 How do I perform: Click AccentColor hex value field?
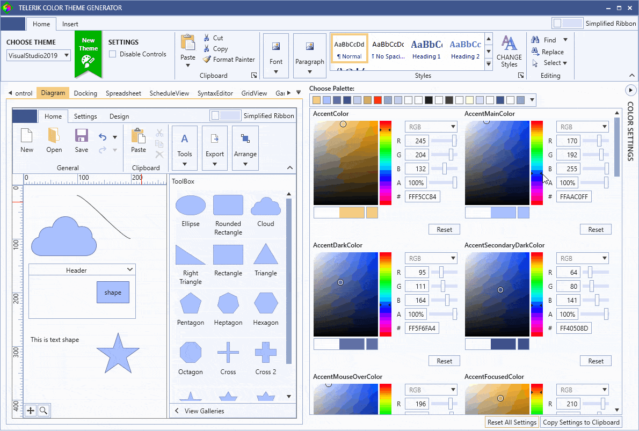(x=422, y=196)
